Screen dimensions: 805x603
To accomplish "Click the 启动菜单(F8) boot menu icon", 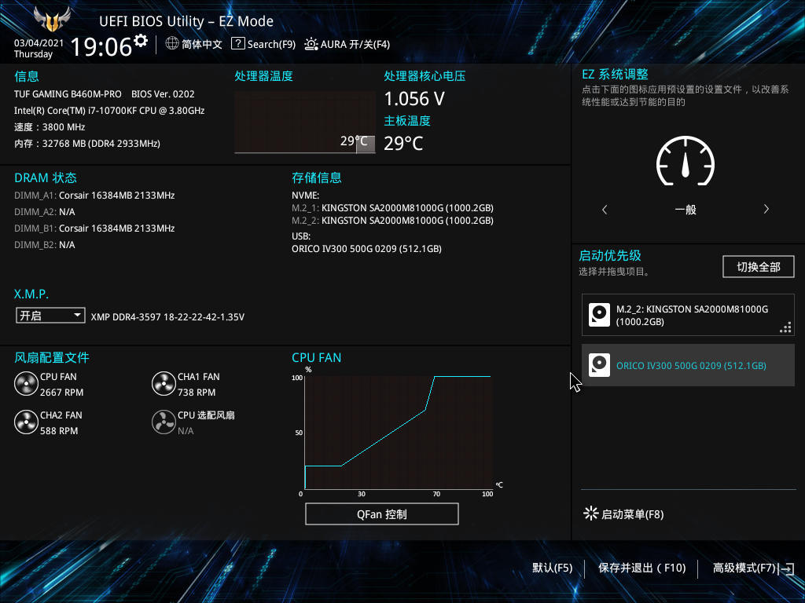I will 590,513.
